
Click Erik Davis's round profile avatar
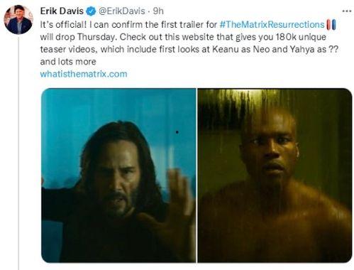tap(18, 20)
